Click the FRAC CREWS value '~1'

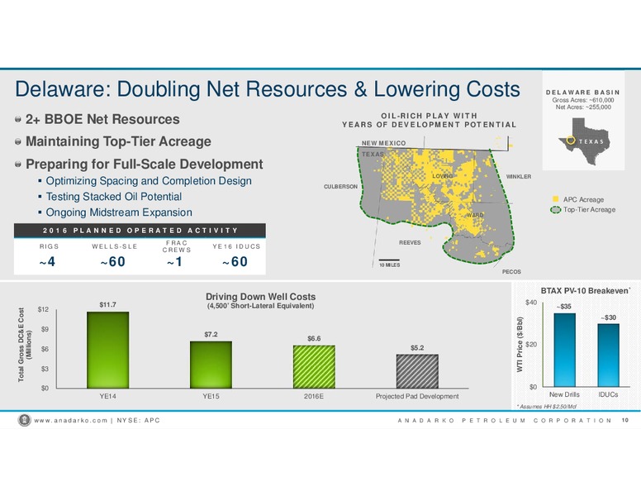click(x=174, y=261)
